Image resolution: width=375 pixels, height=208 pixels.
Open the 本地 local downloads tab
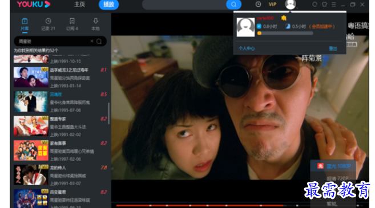click(x=95, y=25)
